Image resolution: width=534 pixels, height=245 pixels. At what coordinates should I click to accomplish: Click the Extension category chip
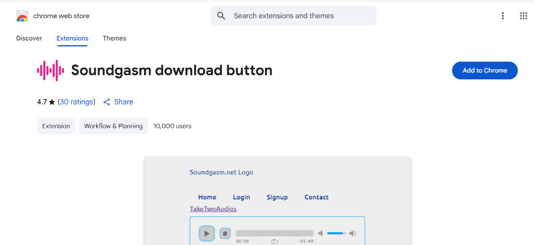point(56,126)
